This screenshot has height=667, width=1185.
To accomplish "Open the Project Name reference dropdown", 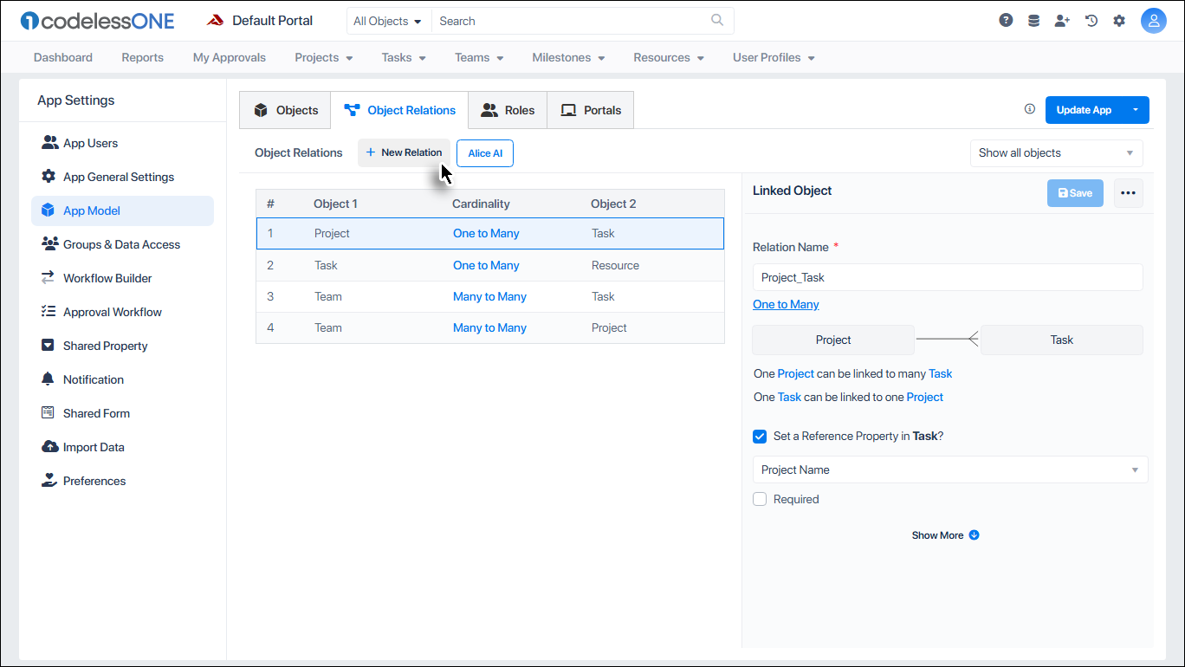I will click(x=949, y=469).
